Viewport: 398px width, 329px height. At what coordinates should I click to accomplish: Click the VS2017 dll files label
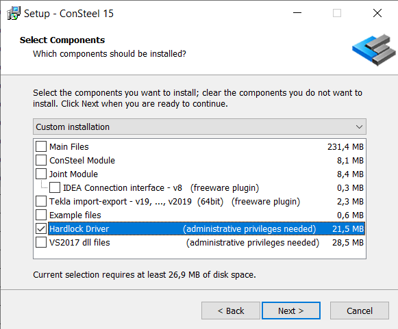tap(79, 243)
